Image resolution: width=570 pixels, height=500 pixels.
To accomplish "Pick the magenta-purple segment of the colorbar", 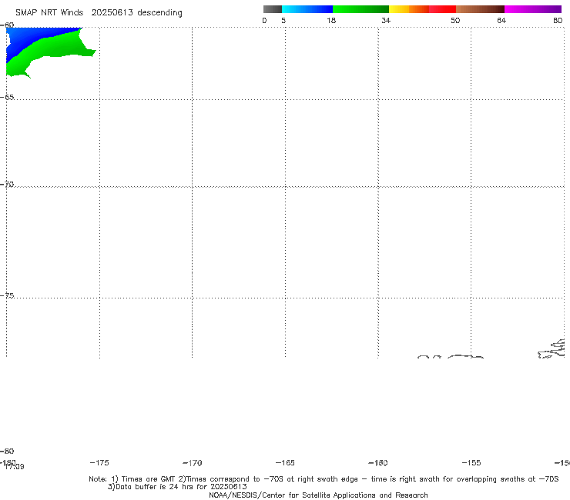I will [533, 9].
